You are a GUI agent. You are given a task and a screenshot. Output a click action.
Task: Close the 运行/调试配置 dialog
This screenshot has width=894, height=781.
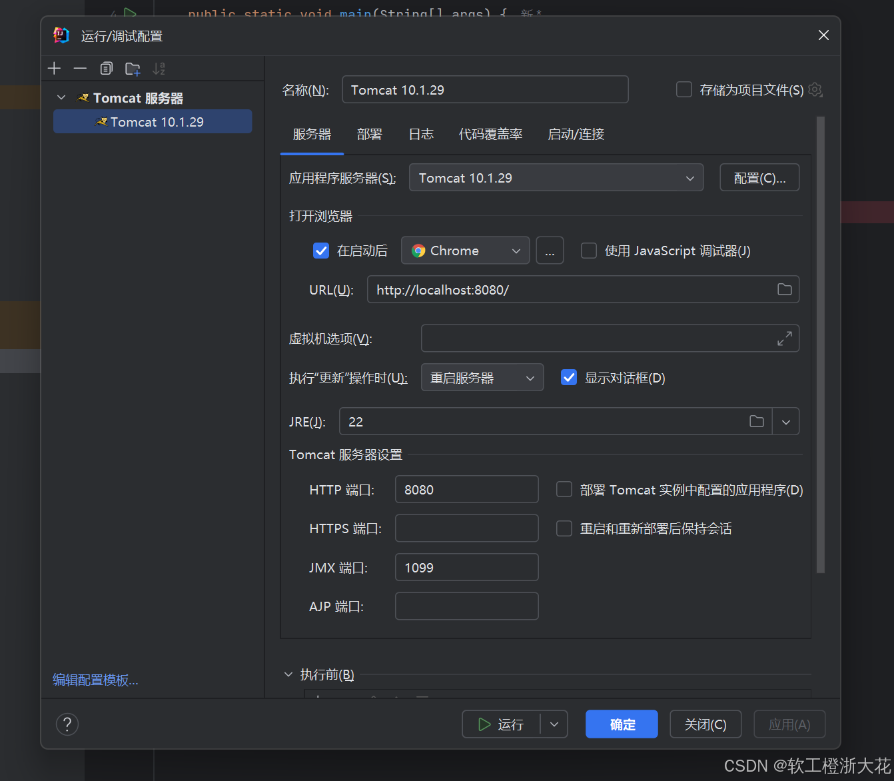click(x=823, y=35)
